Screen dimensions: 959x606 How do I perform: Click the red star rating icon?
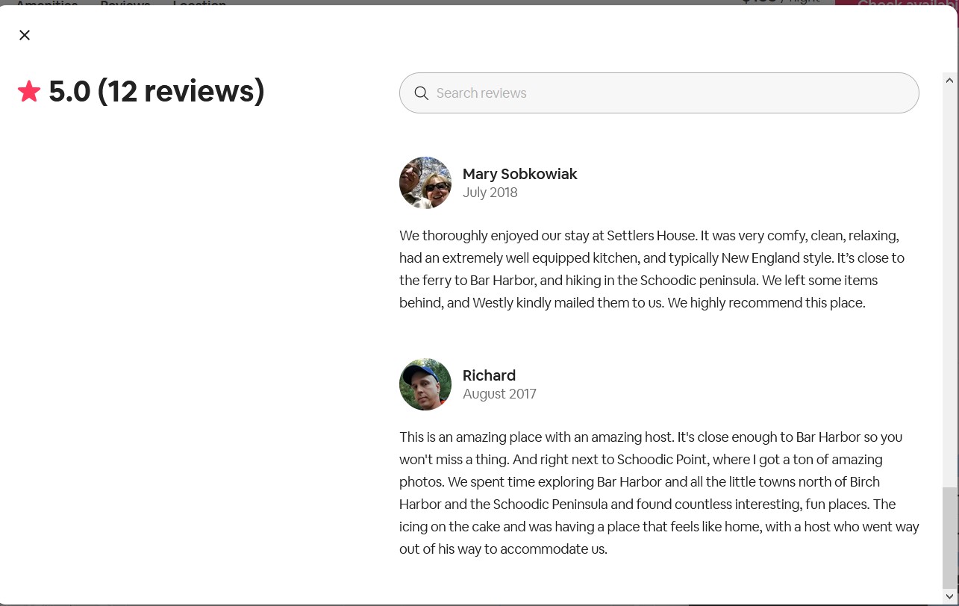tap(29, 92)
